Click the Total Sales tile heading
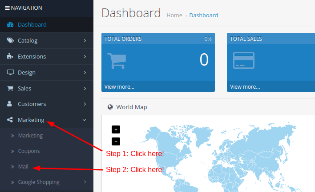The width and height of the screenshot is (315, 192). coord(246,39)
